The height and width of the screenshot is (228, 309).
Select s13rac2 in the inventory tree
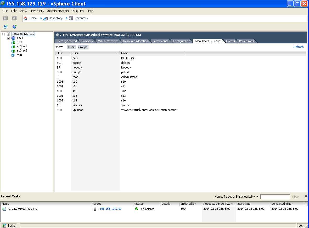coord(22,51)
